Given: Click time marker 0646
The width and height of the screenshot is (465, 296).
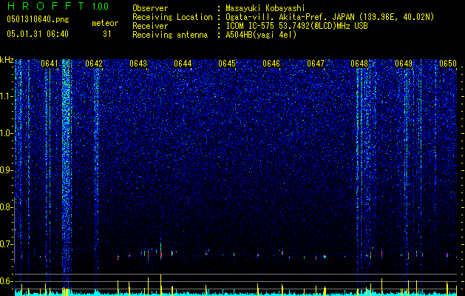Looking at the screenshot, I should (271, 64).
